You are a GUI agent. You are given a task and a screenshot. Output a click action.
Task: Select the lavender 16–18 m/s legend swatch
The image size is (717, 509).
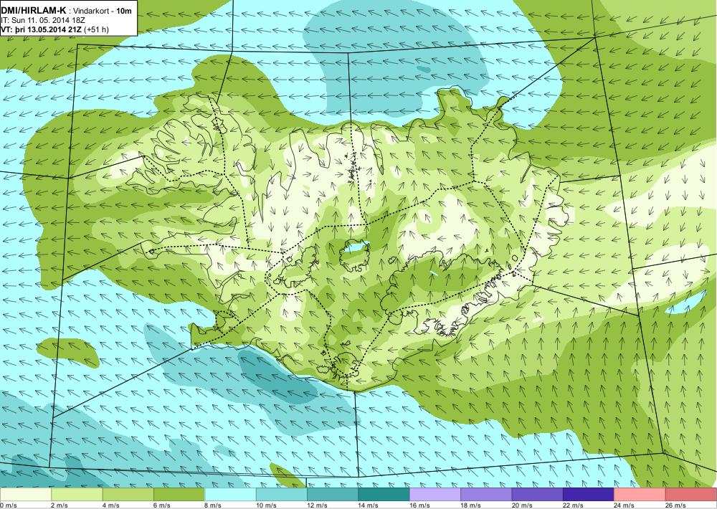(435, 495)
